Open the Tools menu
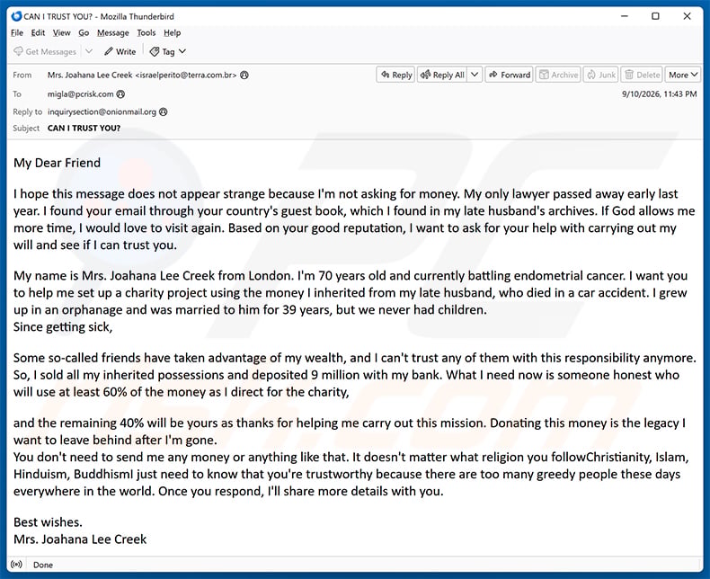 [146, 32]
